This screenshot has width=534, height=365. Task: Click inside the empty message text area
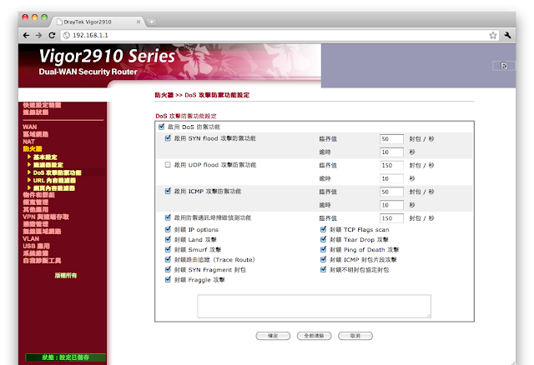point(314,306)
